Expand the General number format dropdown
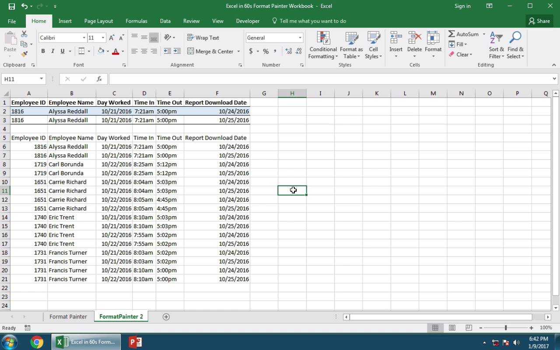Image resolution: width=560 pixels, height=350 pixels. point(300,38)
